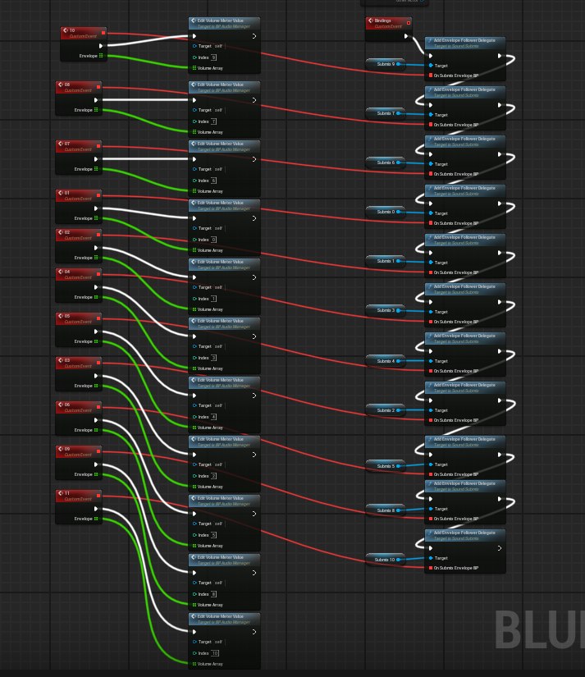Click the event icon on the Bindings custom event

pos(370,21)
